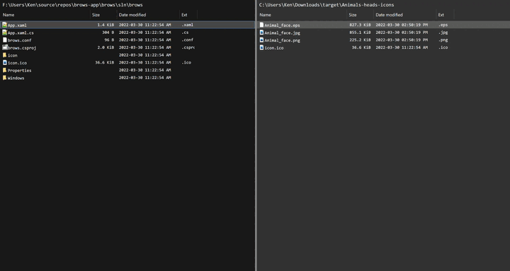Click the App.xaml file icon

click(4, 25)
